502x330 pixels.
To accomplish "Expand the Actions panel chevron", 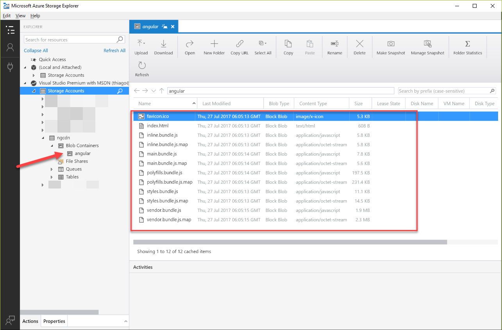I will pos(126,321).
